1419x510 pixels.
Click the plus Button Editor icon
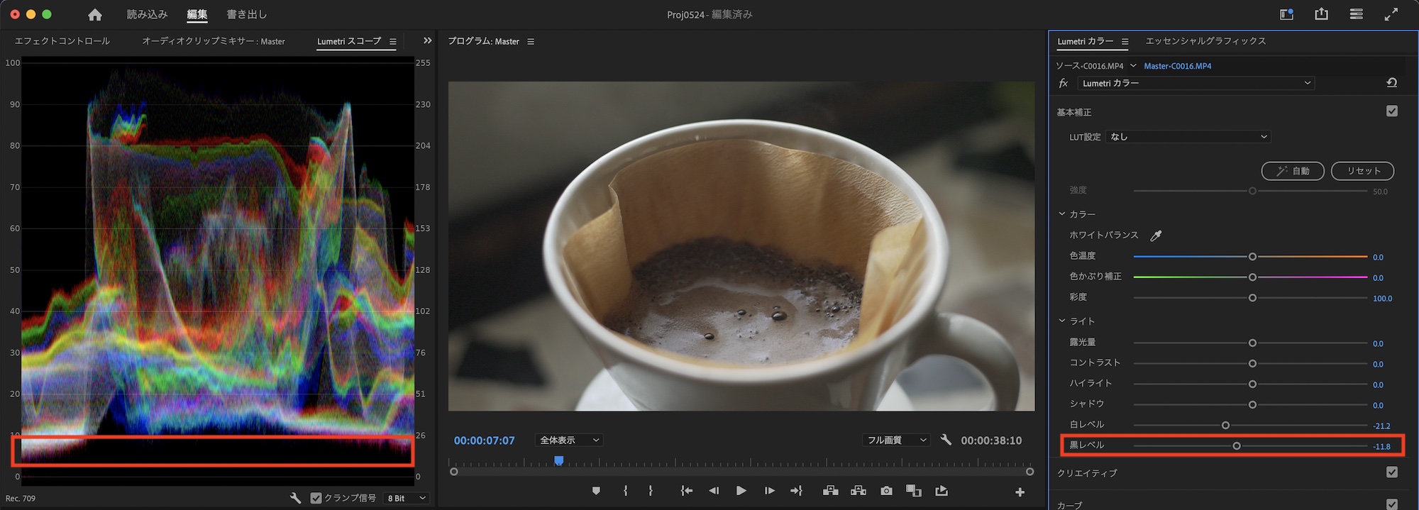point(1020,492)
